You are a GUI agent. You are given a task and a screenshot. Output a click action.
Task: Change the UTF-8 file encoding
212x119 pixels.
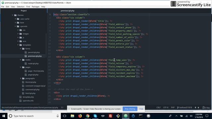[x=166, y=107]
